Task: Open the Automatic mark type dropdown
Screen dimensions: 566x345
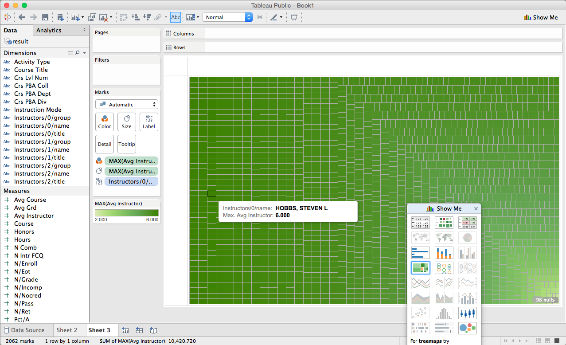Action: pos(127,105)
